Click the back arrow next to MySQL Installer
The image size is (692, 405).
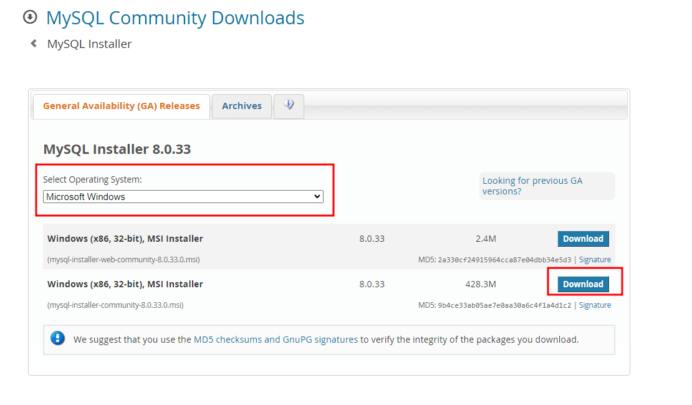point(34,43)
